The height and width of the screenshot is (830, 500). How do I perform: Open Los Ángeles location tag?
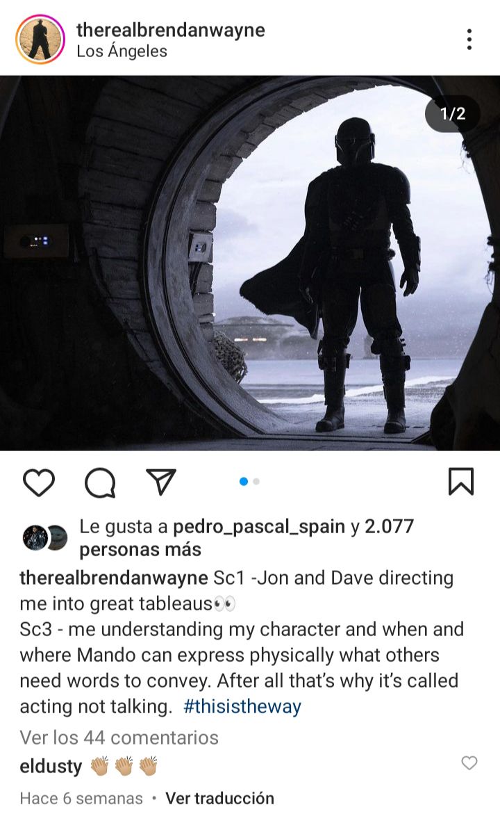(x=122, y=51)
